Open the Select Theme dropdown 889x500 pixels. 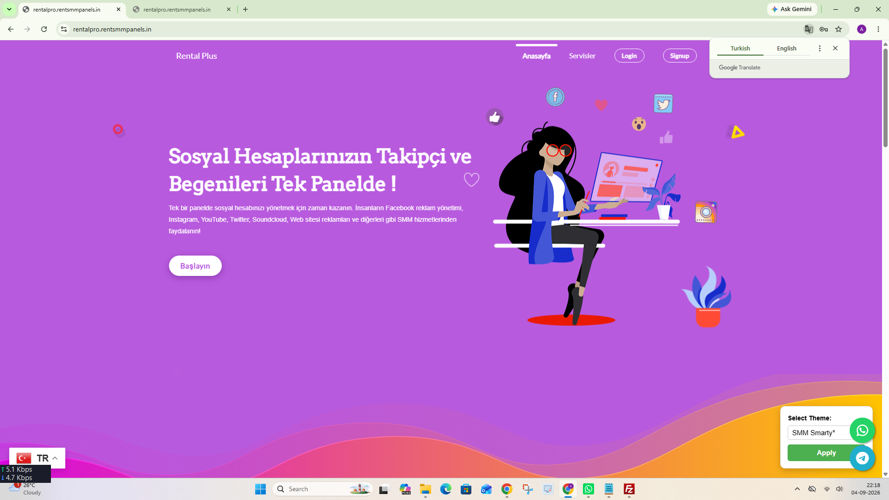(819, 432)
